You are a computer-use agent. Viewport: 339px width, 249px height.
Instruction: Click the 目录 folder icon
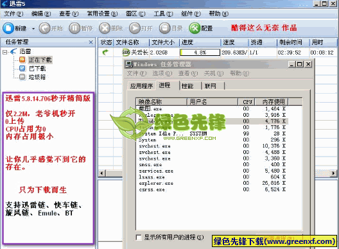pos(165,28)
